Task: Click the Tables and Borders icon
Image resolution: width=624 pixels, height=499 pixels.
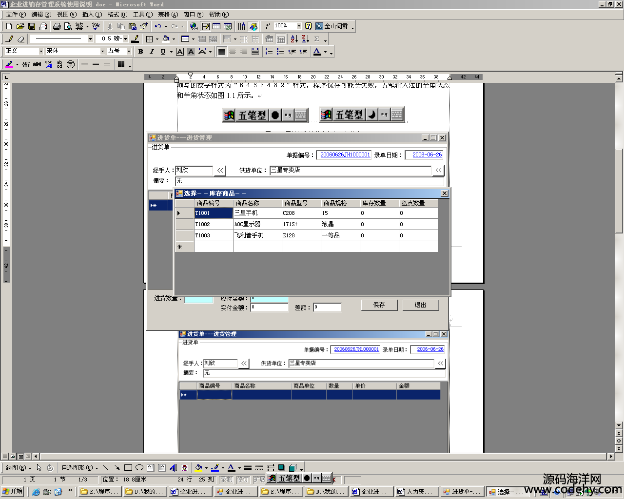Action: [x=206, y=26]
